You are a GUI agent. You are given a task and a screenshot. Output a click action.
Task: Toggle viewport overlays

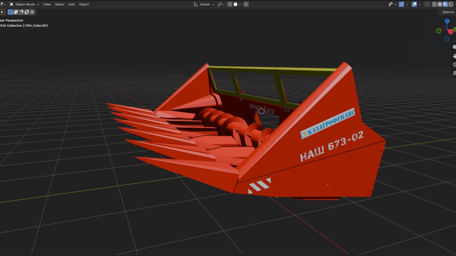tap(414, 4)
